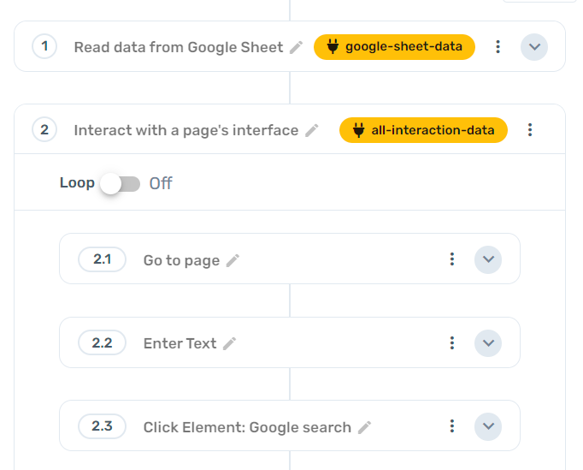Open more options for step 1
This screenshot has height=470, width=583.
498,47
